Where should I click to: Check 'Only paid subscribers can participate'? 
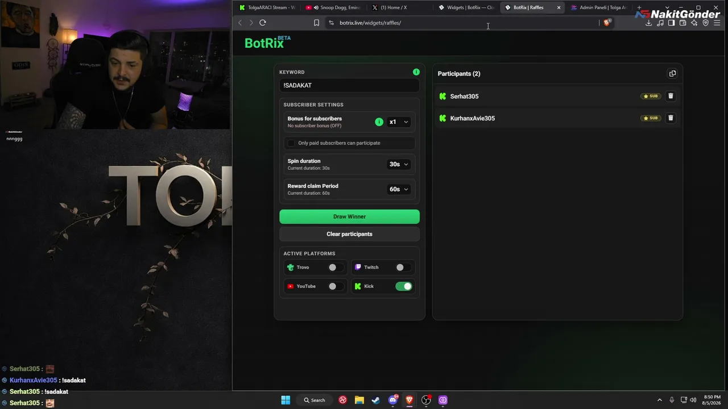point(291,143)
